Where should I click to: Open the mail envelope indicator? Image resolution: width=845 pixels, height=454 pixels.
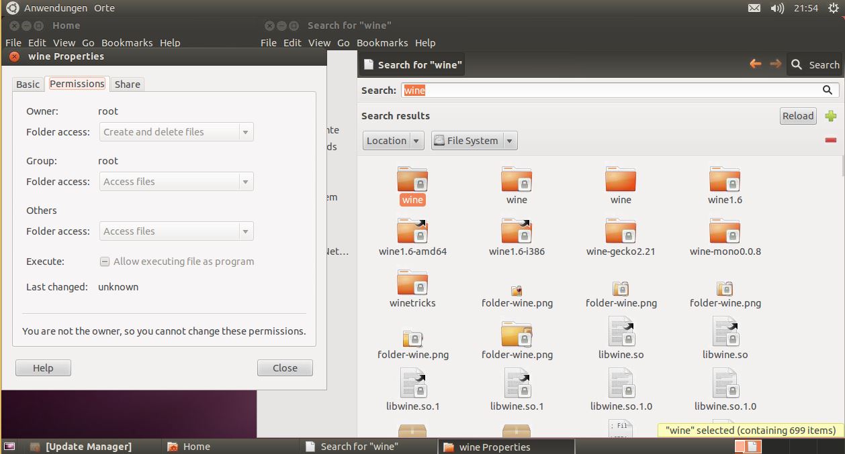pos(754,8)
